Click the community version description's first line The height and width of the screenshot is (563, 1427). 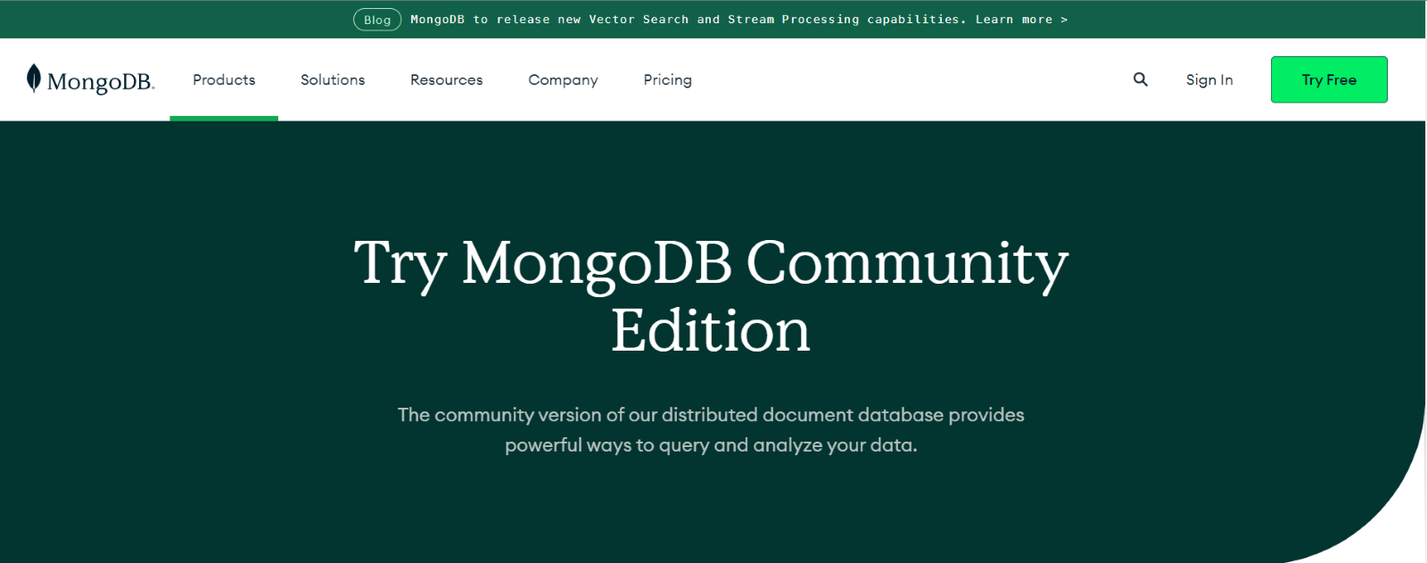pos(711,415)
